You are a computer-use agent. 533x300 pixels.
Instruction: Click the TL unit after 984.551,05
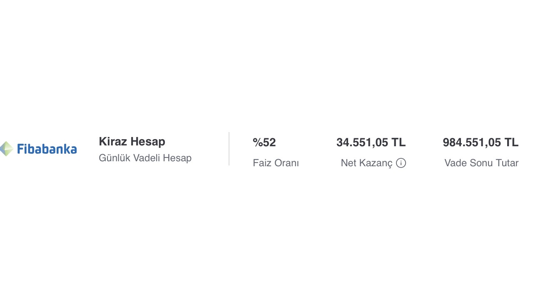(x=511, y=142)
